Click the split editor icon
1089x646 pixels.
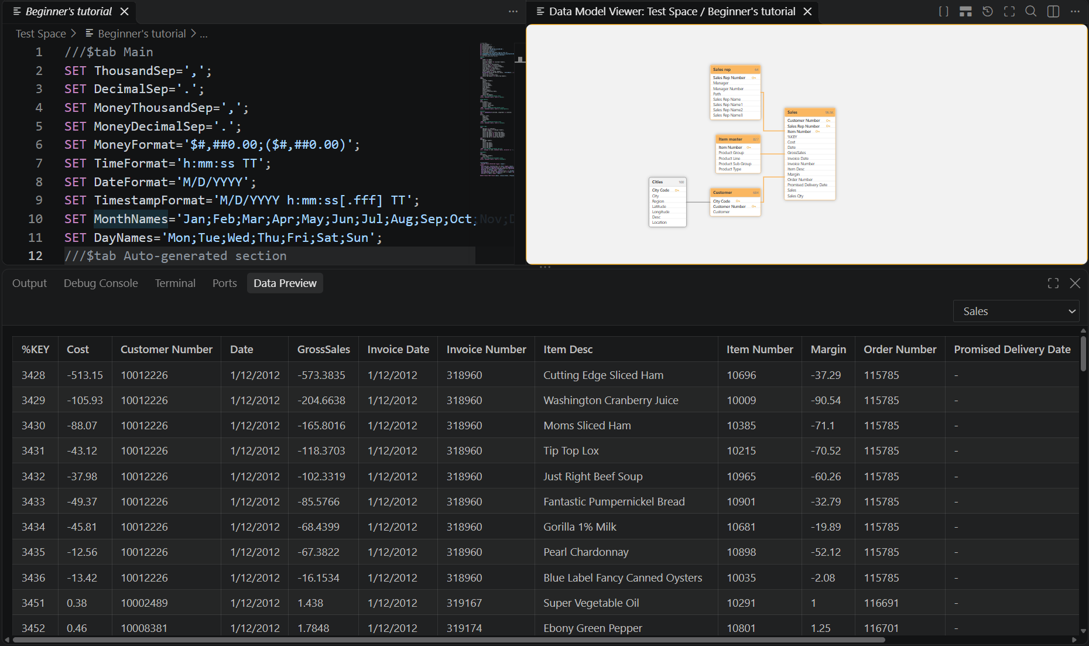coord(1053,12)
